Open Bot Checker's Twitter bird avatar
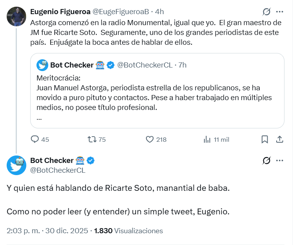 pos(16,165)
